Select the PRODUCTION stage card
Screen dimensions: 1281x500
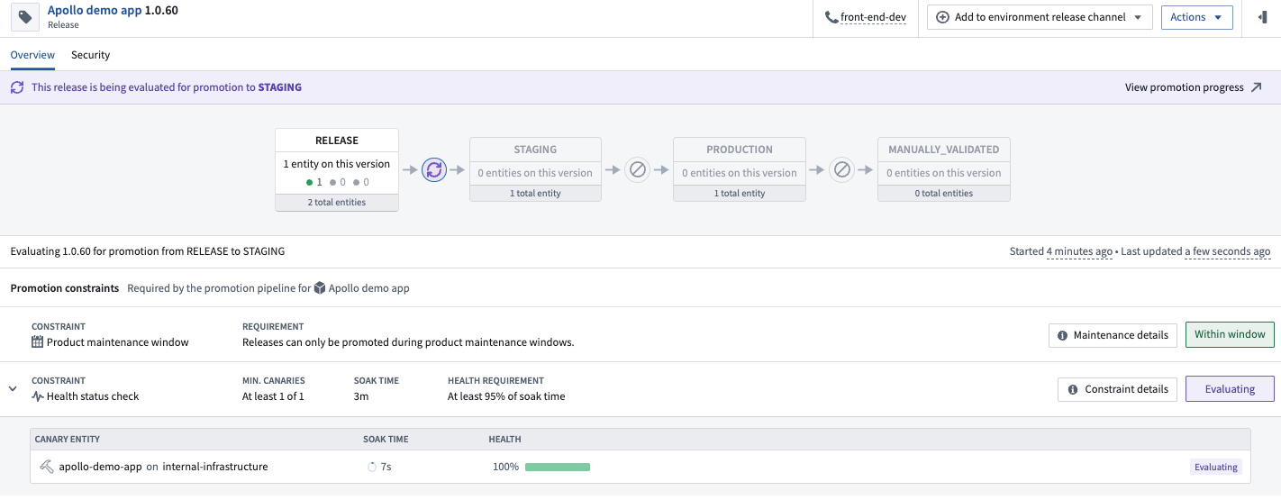[x=740, y=169]
